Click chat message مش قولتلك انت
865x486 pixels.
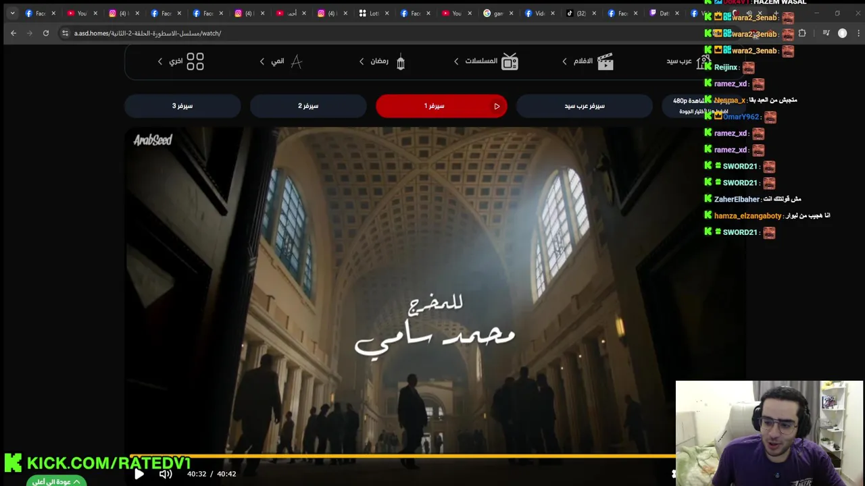[782, 199]
